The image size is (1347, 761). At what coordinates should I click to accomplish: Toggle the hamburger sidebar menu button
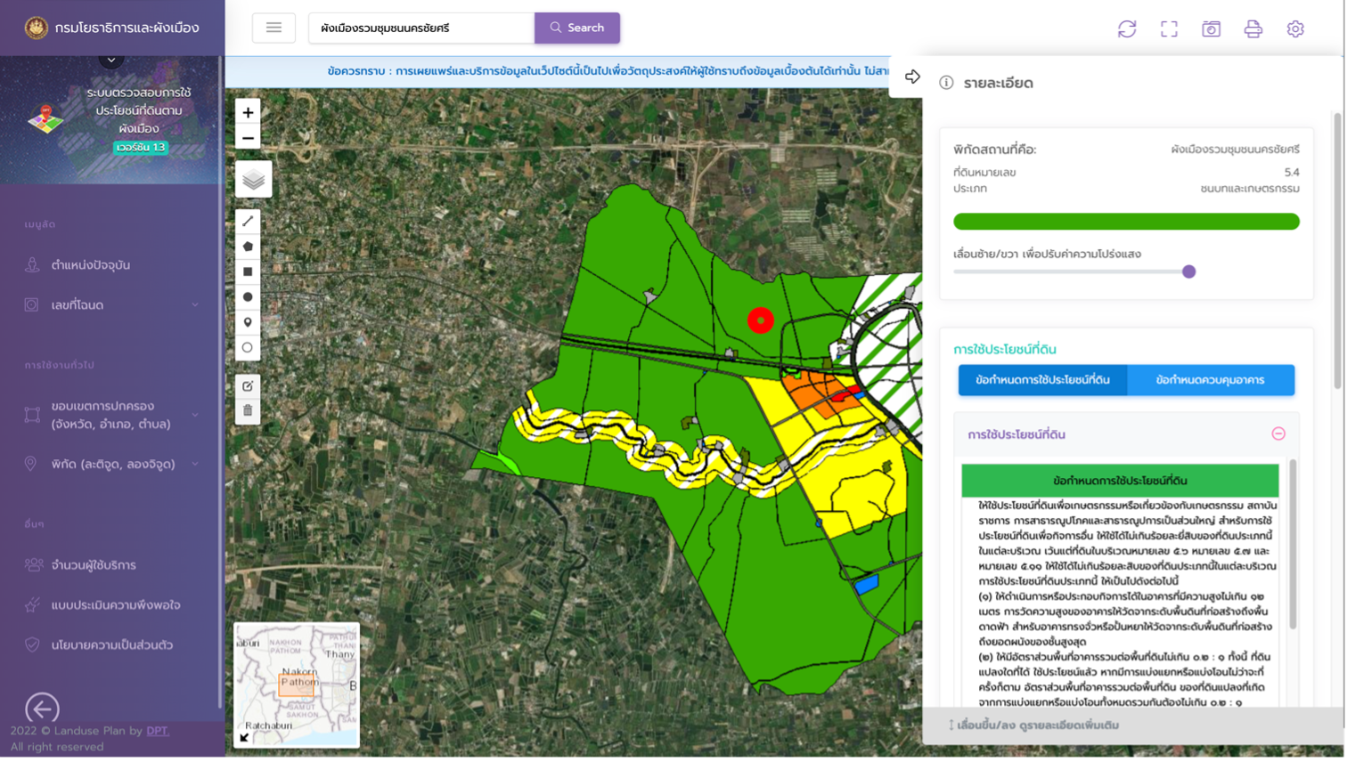click(273, 28)
